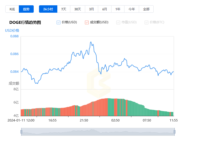This screenshot has height=149, width=207.
Task: Click the right handle of range slider
Action: click(174, 132)
